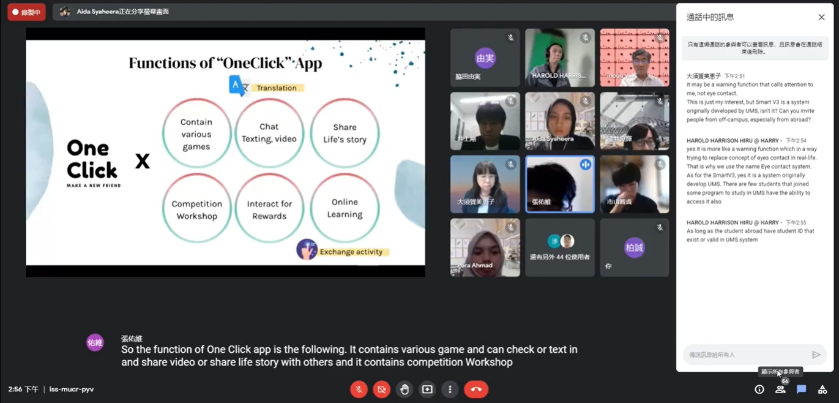Click the shared OneClick presentation slide
Image resolution: width=839 pixels, height=403 pixels.
[225, 153]
